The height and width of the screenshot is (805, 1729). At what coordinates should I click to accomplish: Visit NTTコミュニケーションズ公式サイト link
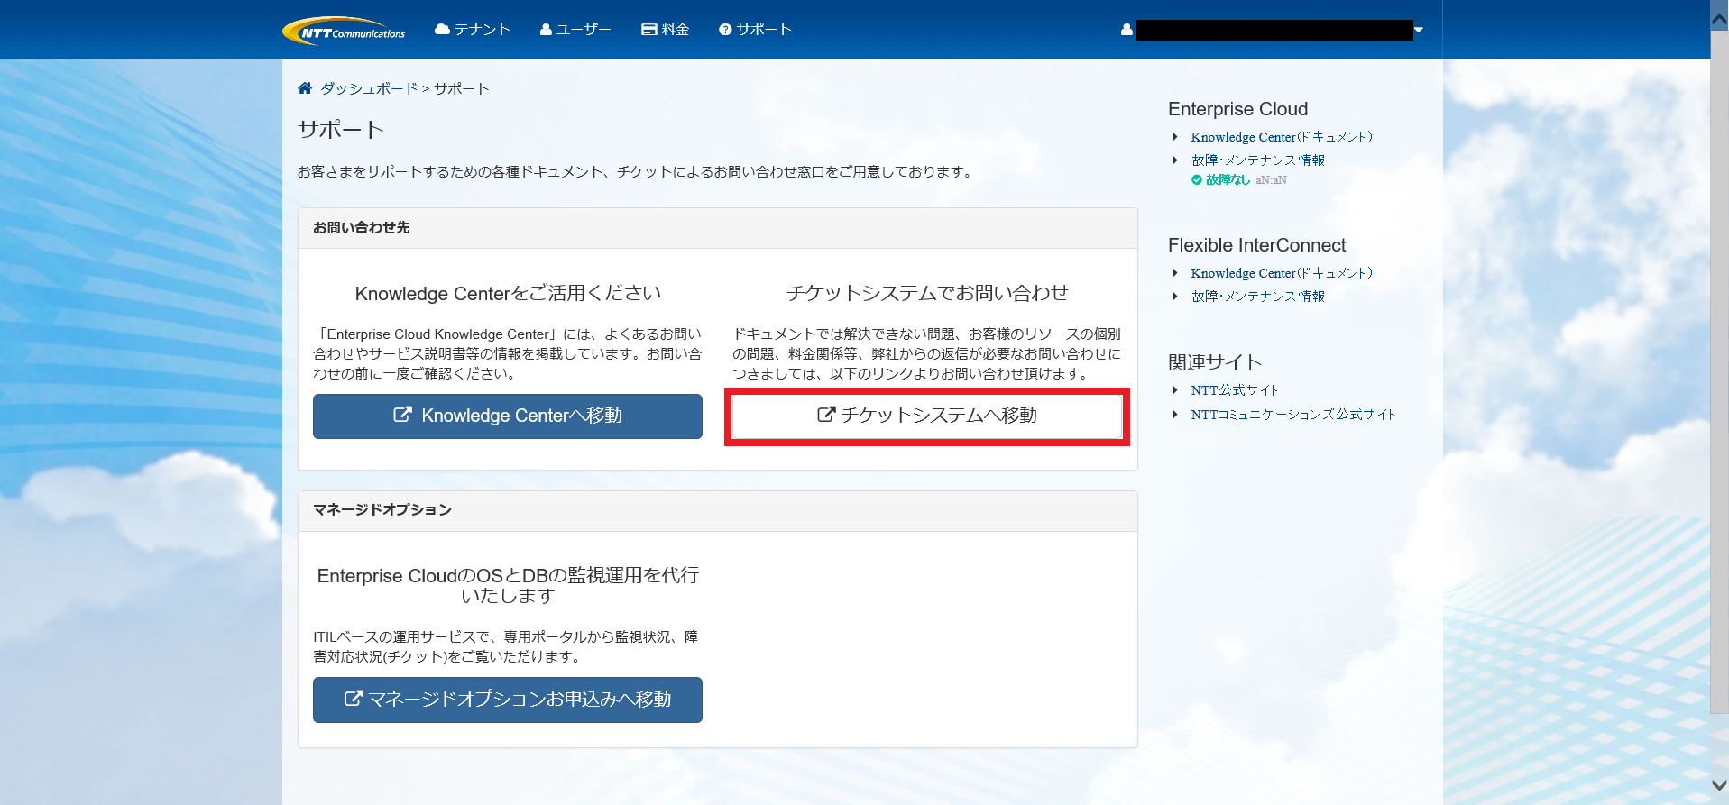1292,415
